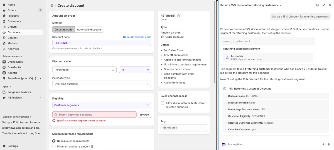Screen dimensions: 334x150
Task: Open AliReviews app details conversation
Action: coord(22,128)
